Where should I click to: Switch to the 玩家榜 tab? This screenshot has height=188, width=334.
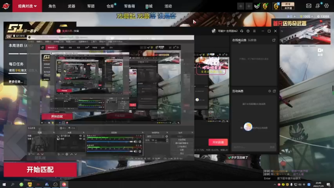click(x=252, y=40)
